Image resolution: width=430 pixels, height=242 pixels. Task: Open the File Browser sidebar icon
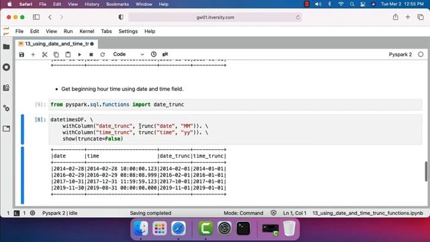coord(6,46)
